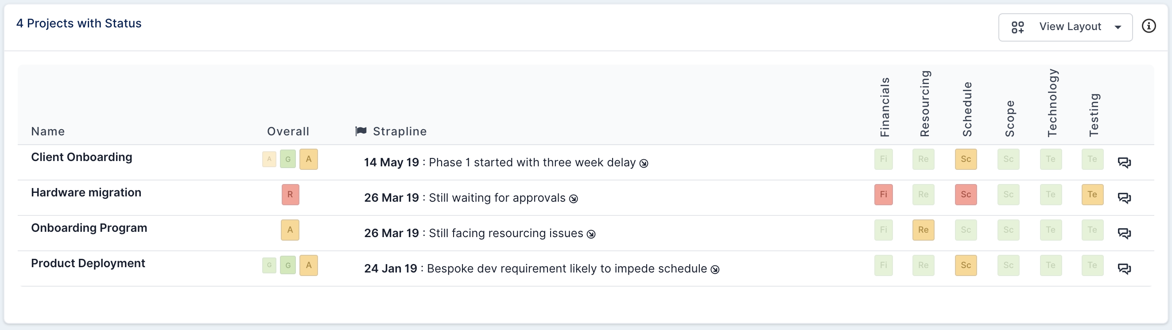Open the Hardware migration project
Viewport: 1172px width, 330px height.
(86, 193)
